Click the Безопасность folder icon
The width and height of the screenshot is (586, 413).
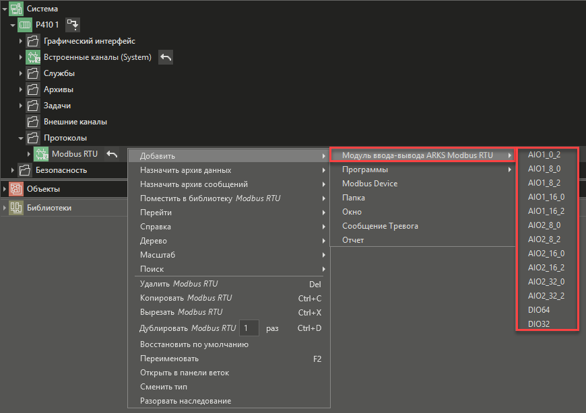[x=25, y=170]
